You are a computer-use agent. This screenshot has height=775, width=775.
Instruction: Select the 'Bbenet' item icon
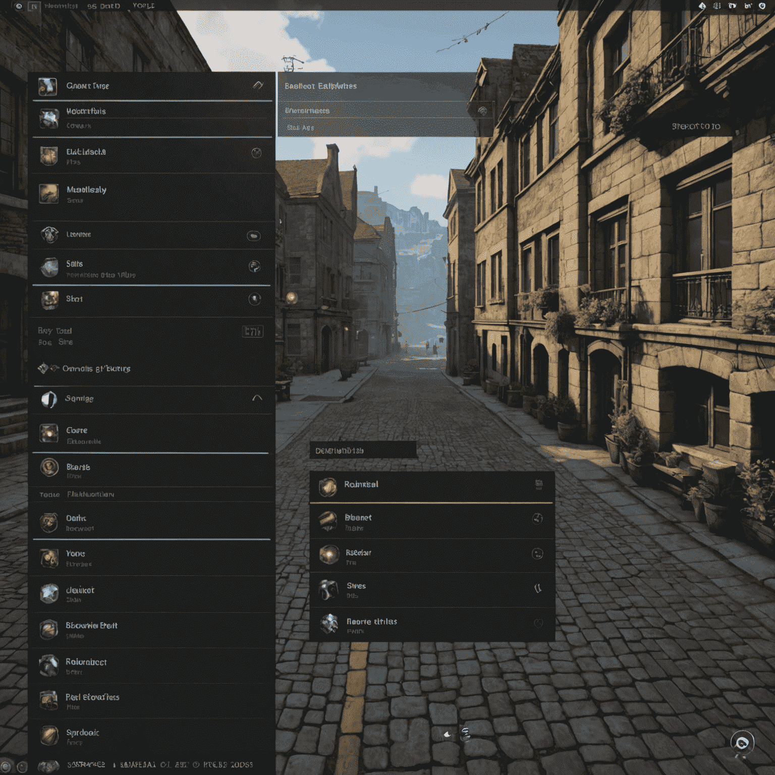click(x=328, y=521)
